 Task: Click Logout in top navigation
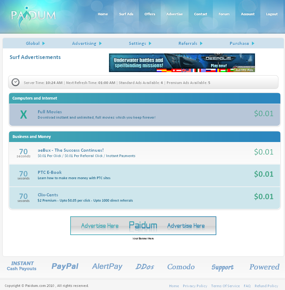pyautogui.click(x=272, y=14)
